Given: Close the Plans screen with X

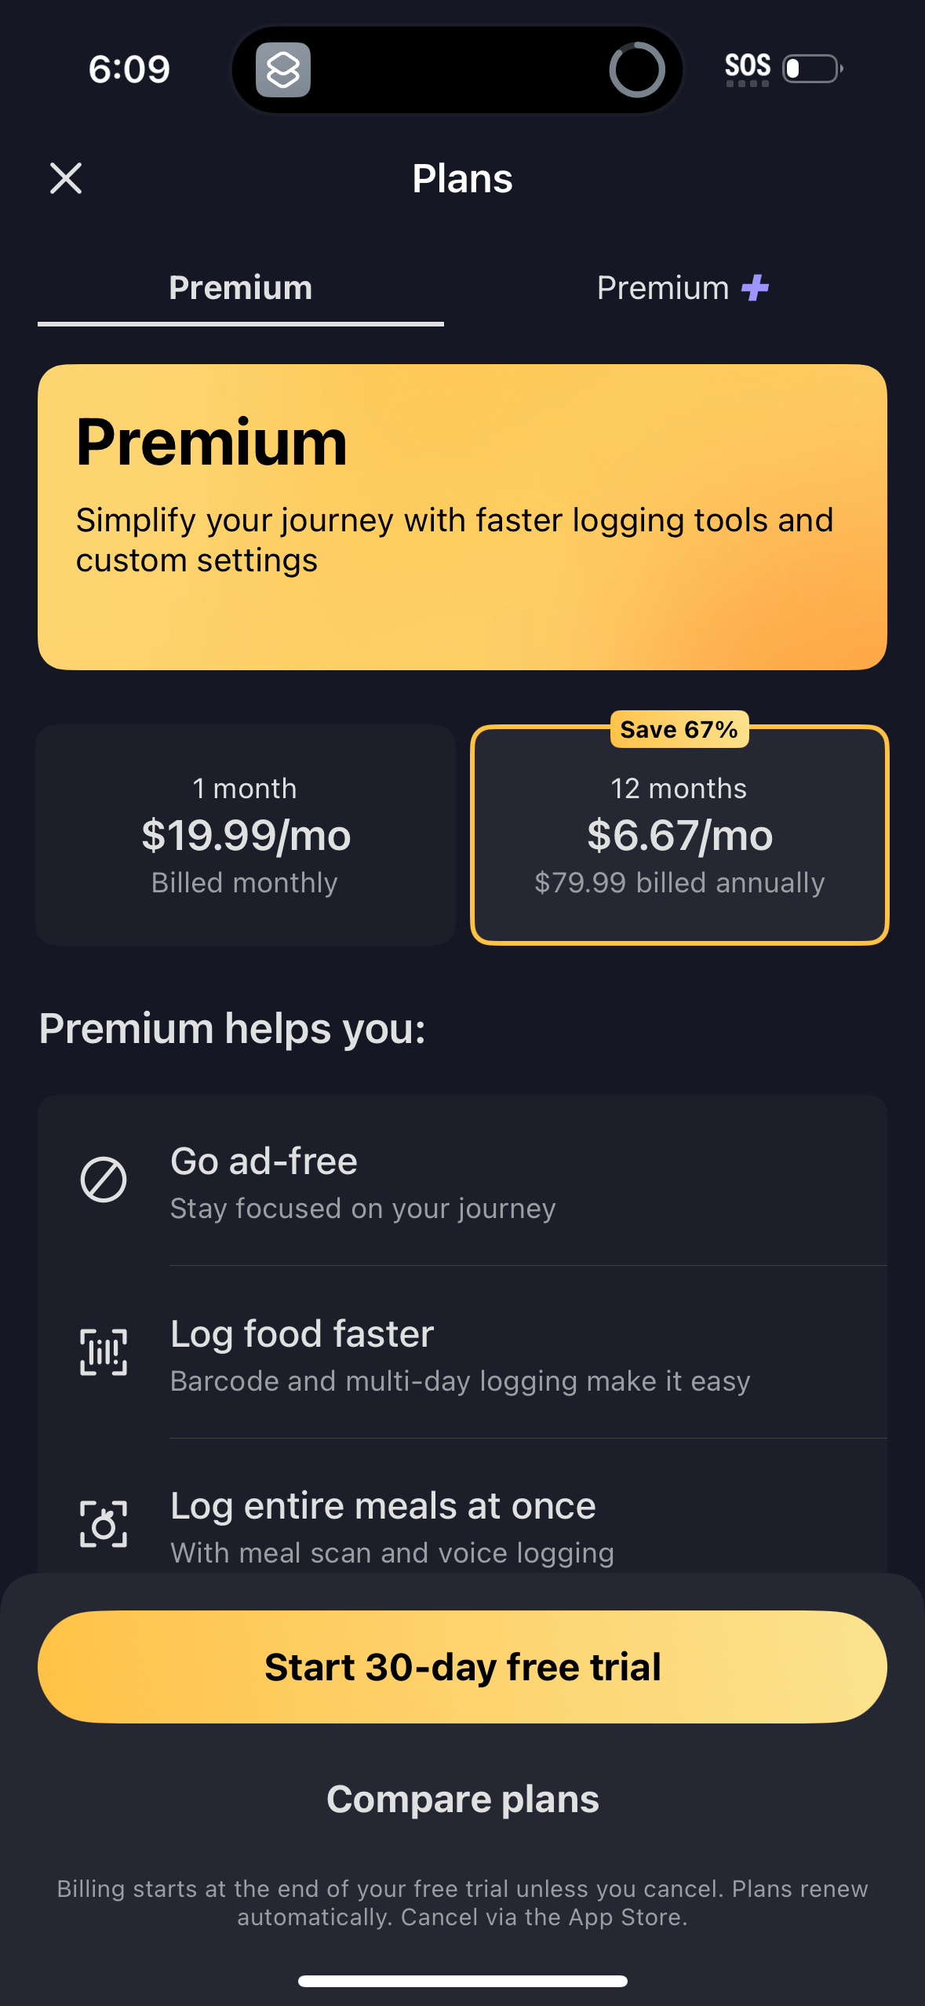Looking at the screenshot, I should 66,178.
